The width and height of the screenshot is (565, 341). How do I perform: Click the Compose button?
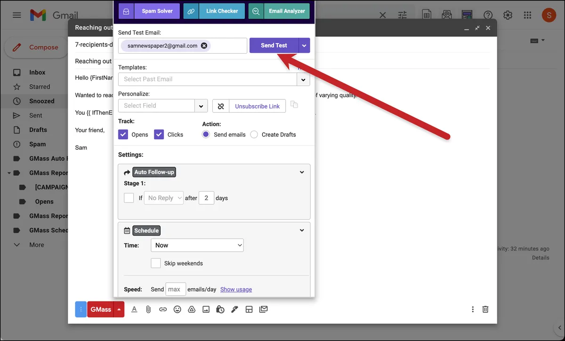pyautogui.click(x=37, y=47)
